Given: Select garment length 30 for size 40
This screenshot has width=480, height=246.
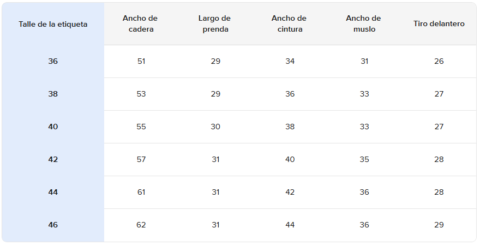Looking at the screenshot, I should (215, 127).
